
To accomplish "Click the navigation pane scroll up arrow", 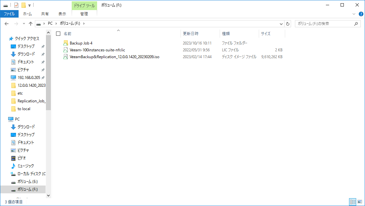I will click(49, 33).
